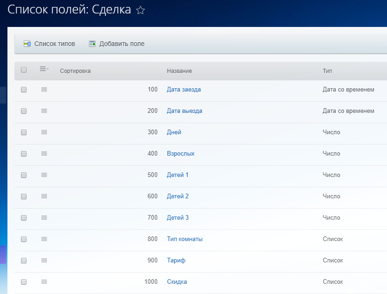Open the row action menu for Детей 2
The height and width of the screenshot is (294, 387).
pyautogui.click(x=44, y=196)
